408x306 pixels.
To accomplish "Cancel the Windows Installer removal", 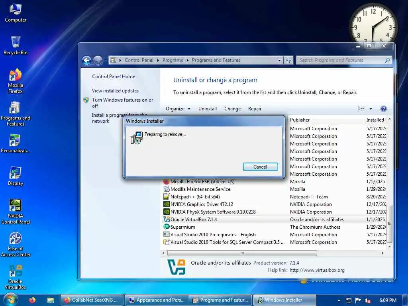I will [260, 167].
